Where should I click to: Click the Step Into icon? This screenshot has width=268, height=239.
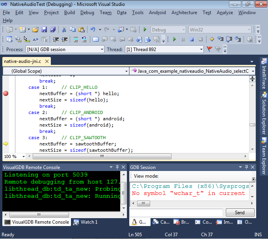pos(220,39)
